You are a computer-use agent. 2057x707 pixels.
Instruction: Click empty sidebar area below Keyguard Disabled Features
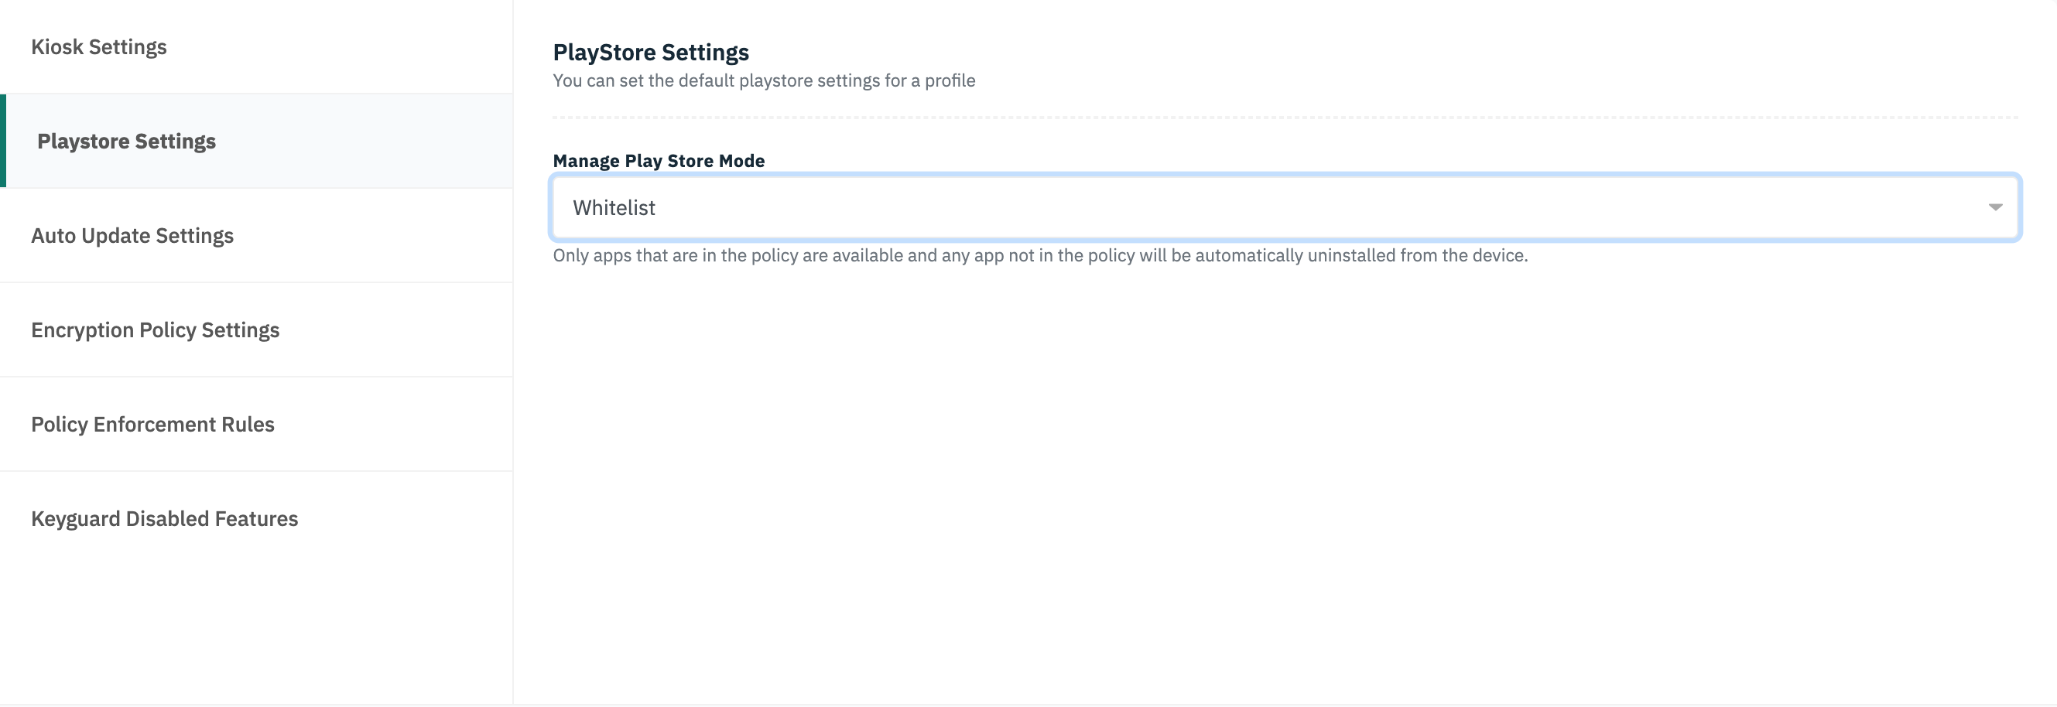pos(255,623)
